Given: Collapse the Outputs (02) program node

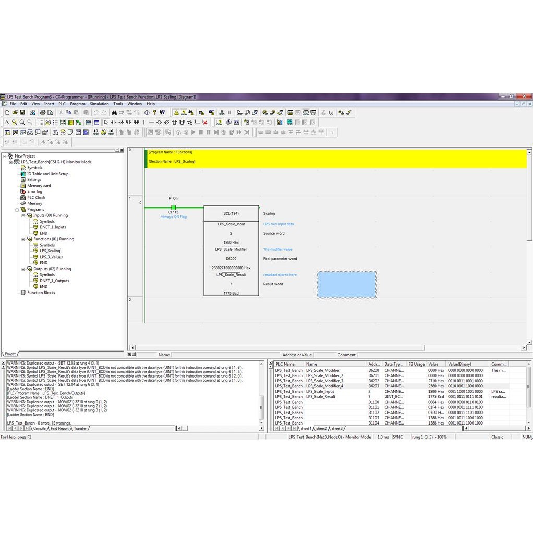Looking at the screenshot, I should click(x=23, y=269).
